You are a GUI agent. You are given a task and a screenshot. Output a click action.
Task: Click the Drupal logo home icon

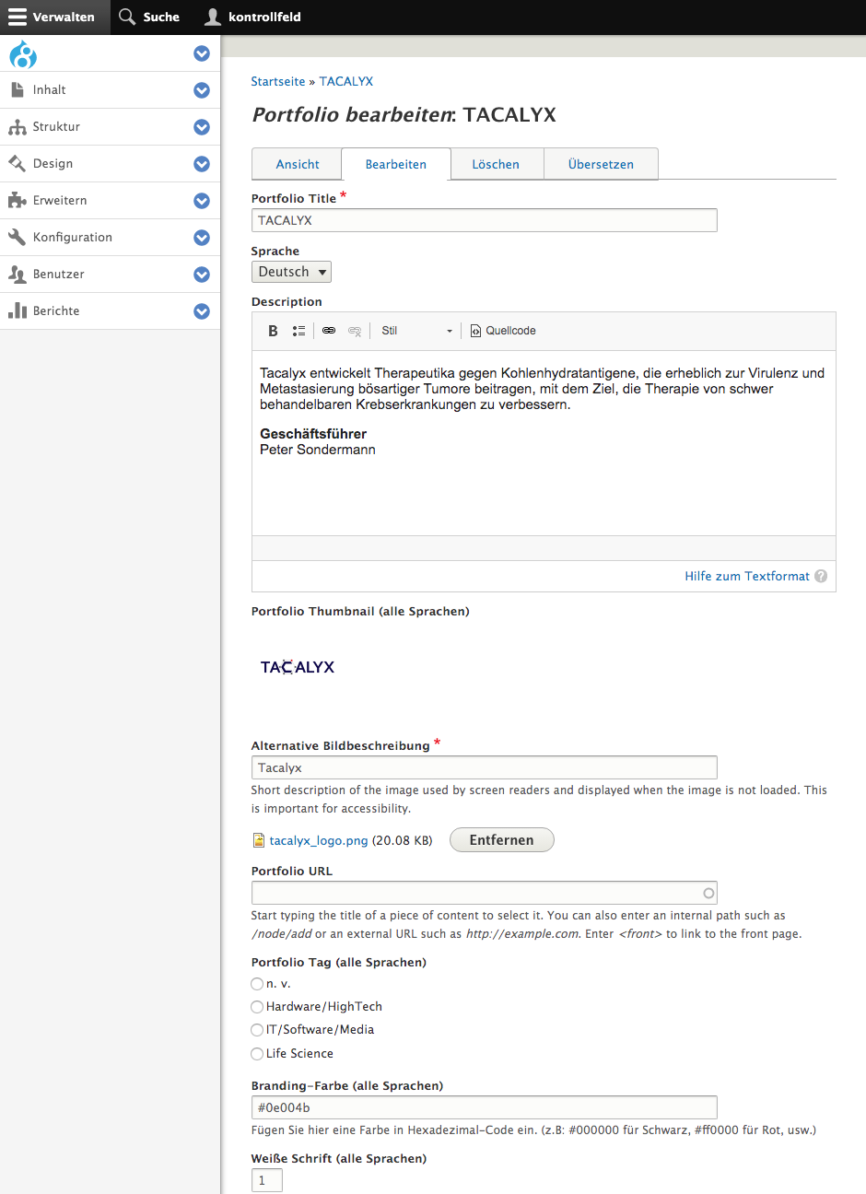pos(23,54)
